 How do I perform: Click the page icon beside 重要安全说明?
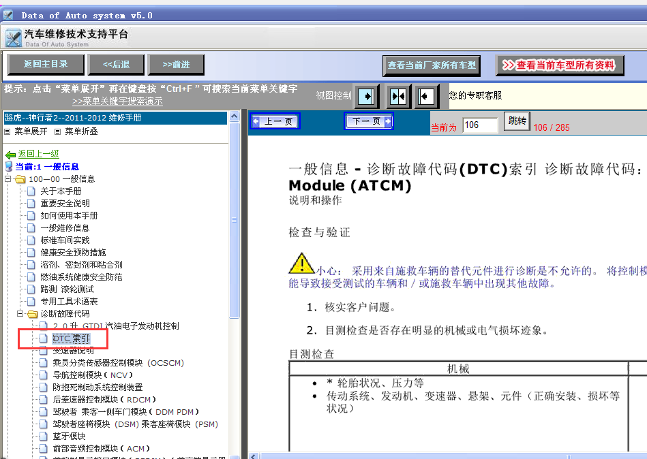pos(31,203)
